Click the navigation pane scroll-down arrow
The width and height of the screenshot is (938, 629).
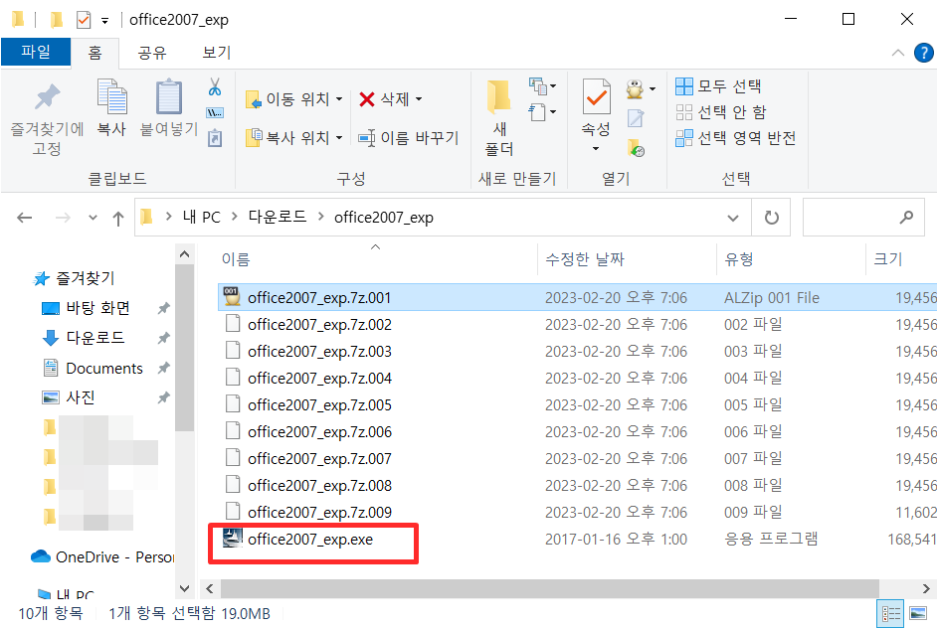tap(184, 588)
